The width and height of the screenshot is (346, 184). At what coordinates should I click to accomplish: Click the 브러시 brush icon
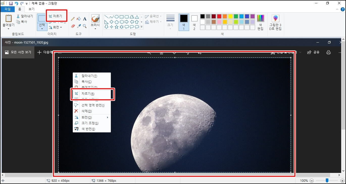point(95,18)
